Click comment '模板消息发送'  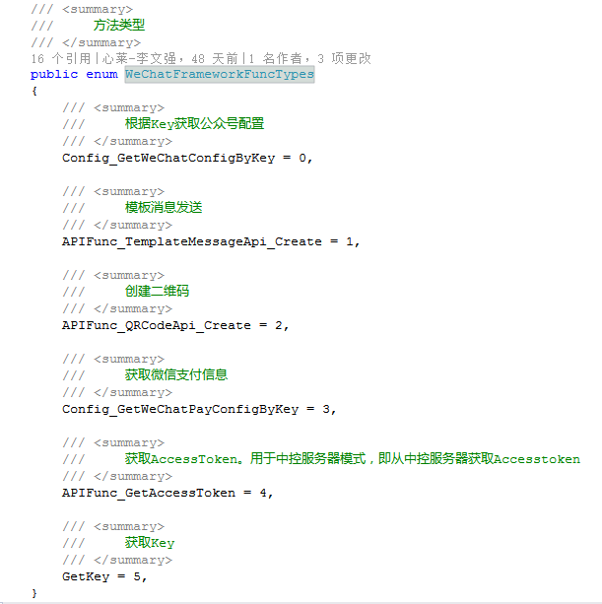164,208
